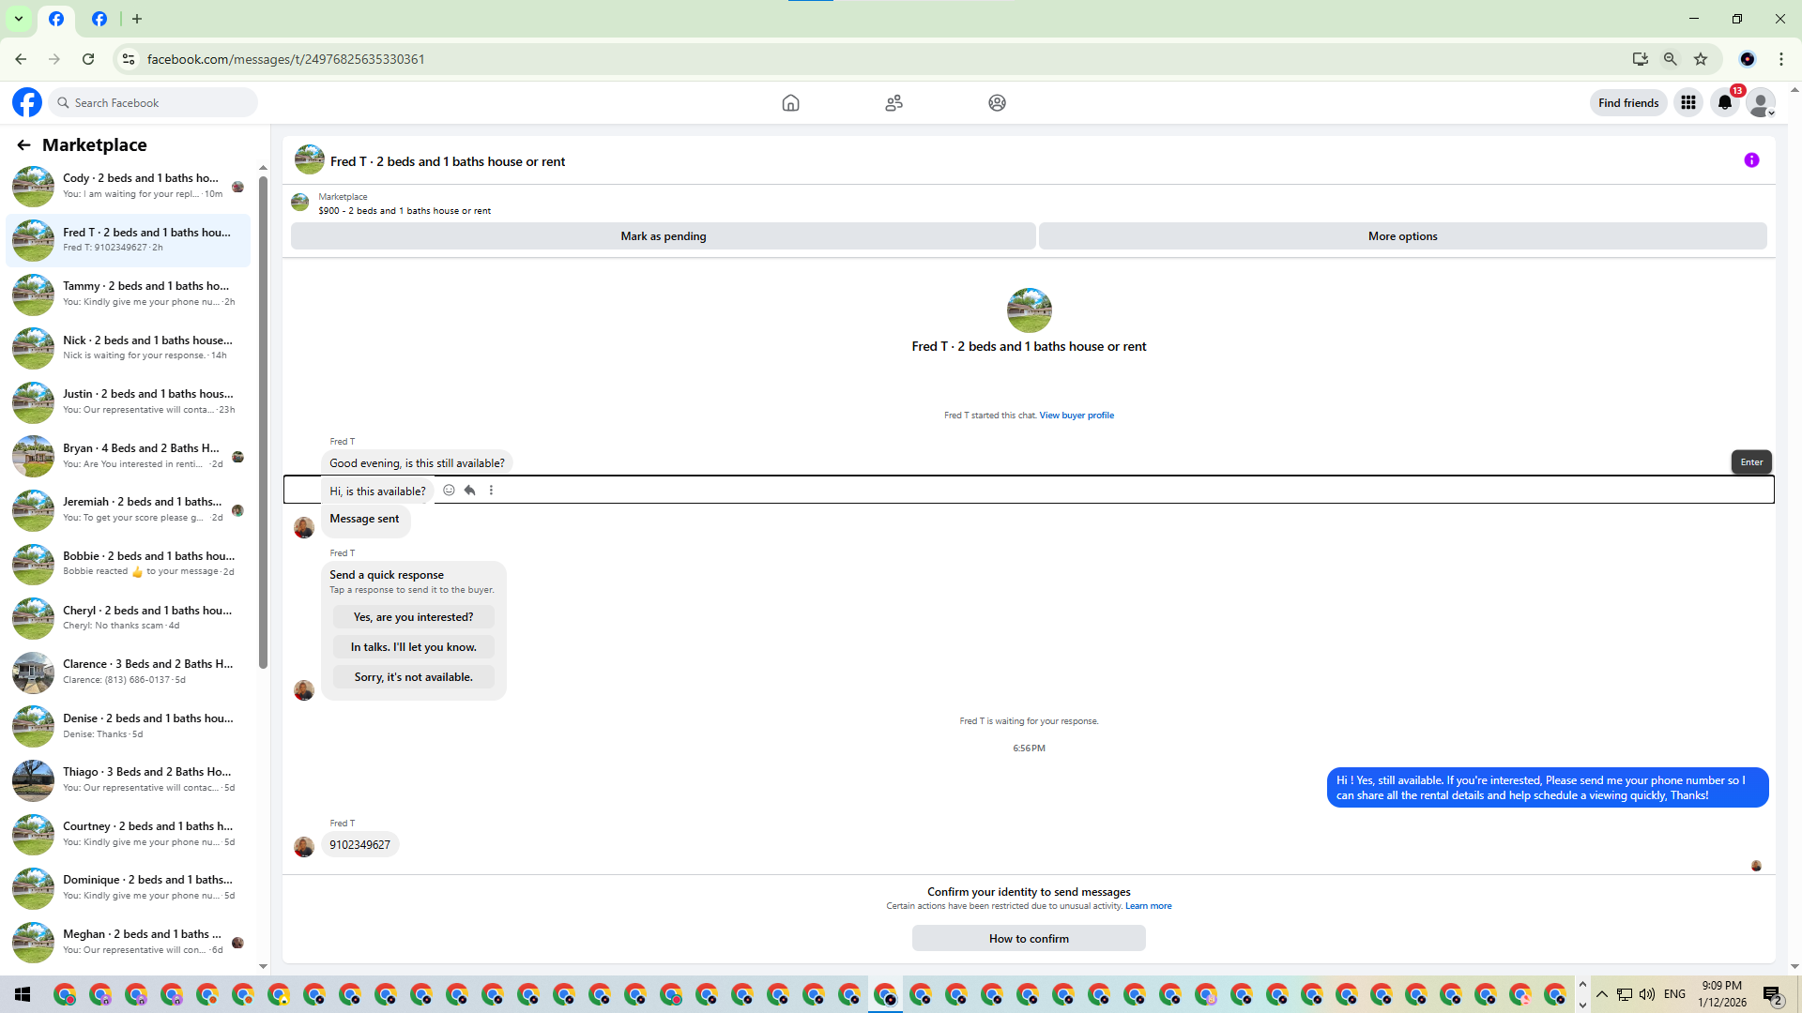The width and height of the screenshot is (1802, 1013).
Task: Open Chrome tab search dropdown
Action: click(18, 19)
